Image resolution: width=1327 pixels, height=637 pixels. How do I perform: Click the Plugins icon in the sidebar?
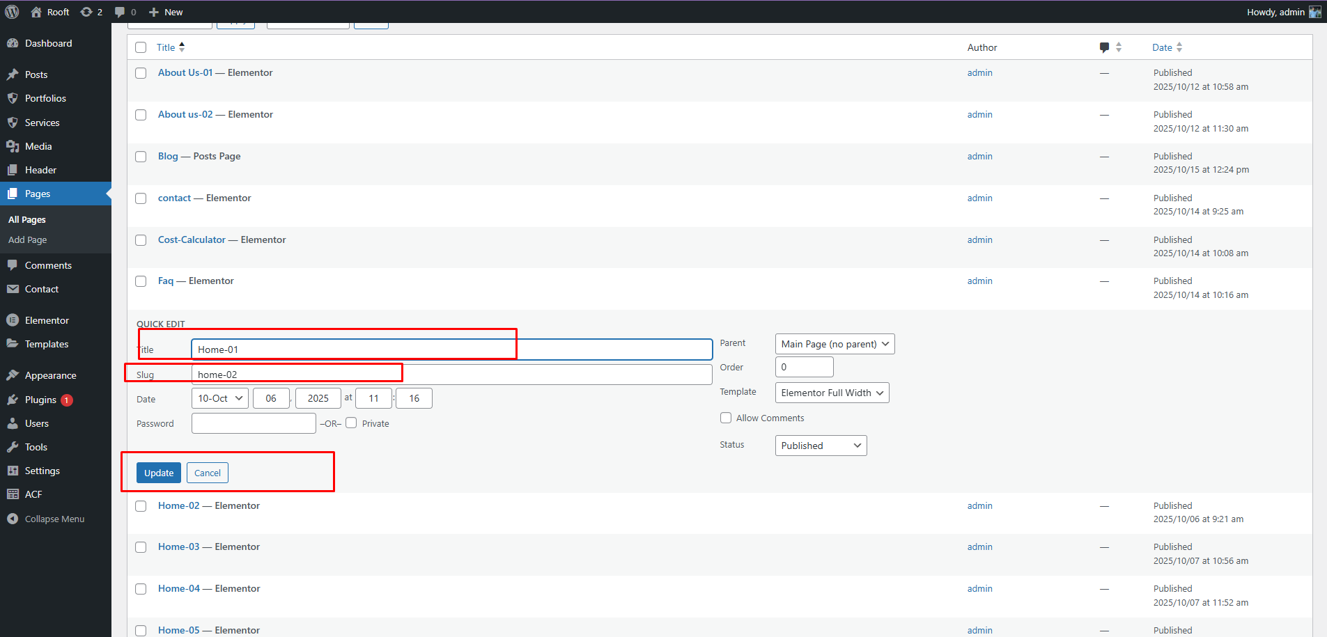[x=13, y=400]
